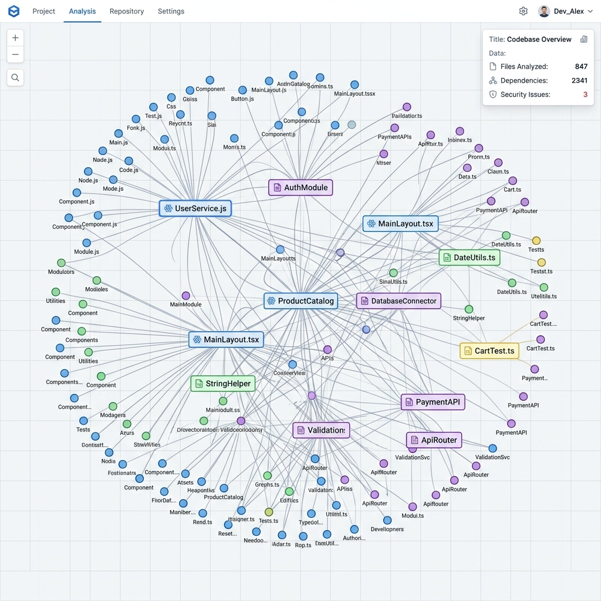The width and height of the screenshot is (601, 601).
Task: Select the AuthModule node
Action: [x=300, y=187]
